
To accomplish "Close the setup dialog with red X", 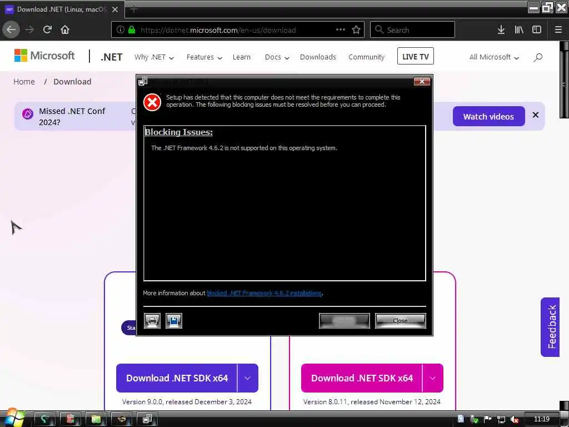I will 422,81.
